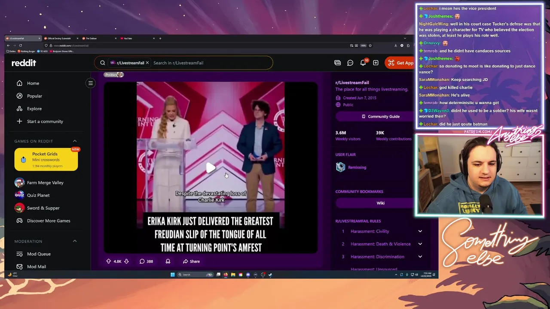Show hidden system tray icons
The height and width of the screenshot is (309, 550).
[396, 275]
